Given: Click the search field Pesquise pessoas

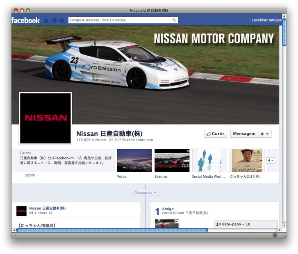Looking at the screenshot, I should point(120,20).
